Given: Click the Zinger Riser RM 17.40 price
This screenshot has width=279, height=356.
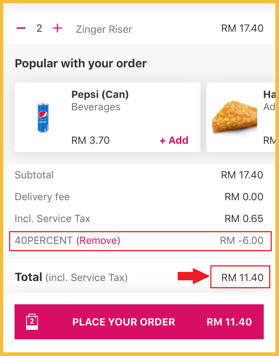Looking at the screenshot, I should [242, 28].
